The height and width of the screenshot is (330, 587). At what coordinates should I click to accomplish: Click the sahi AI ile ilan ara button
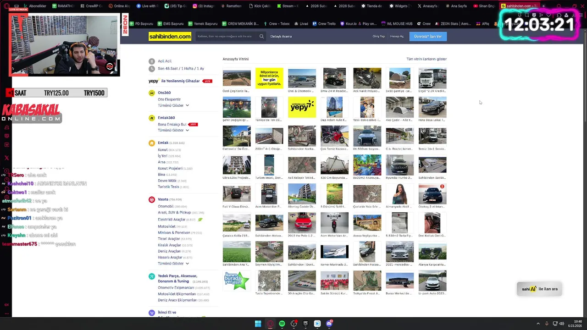pyautogui.click(x=540, y=289)
